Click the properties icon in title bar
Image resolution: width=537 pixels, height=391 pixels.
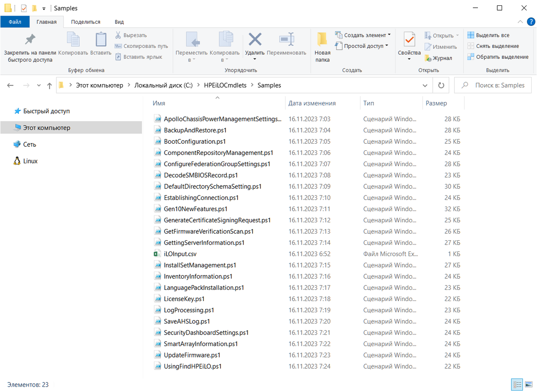coord(24,8)
